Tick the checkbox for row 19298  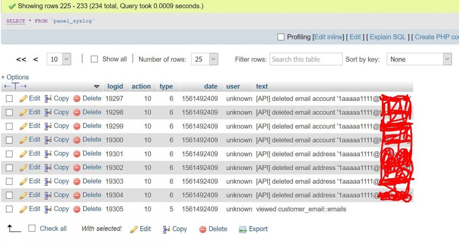tap(9, 112)
